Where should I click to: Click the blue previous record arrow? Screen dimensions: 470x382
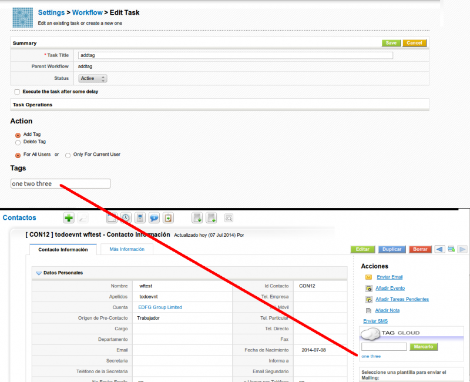coord(439,249)
